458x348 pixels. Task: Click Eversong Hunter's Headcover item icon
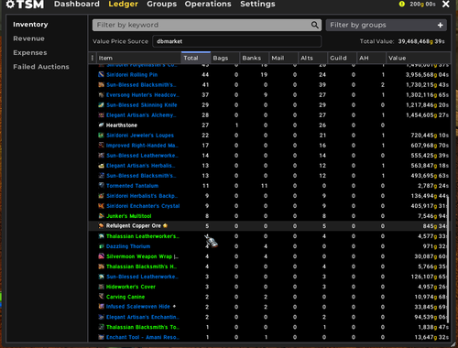coord(101,94)
